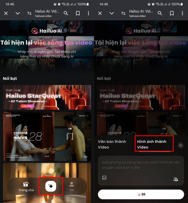
Task: Go to Trang chủ home tab
Action: (x=26, y=186)
